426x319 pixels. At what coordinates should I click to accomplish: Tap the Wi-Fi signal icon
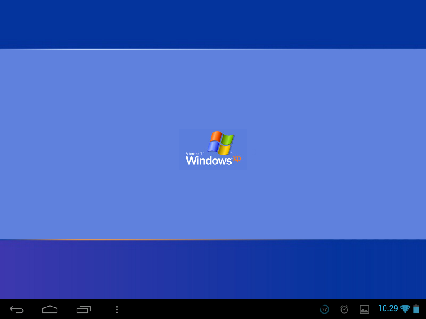click(405, 309)
